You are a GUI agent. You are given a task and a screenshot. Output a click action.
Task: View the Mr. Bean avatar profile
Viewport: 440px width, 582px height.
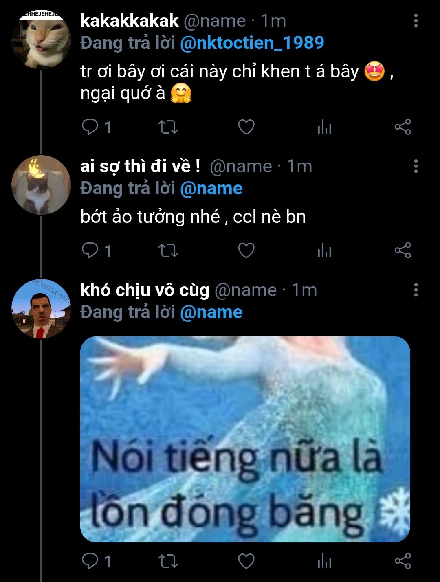point(41,309)
